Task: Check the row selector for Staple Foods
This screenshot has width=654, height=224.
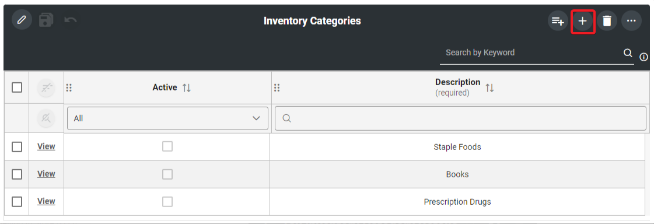Action: pyautogui.click(x=17, y=147)
